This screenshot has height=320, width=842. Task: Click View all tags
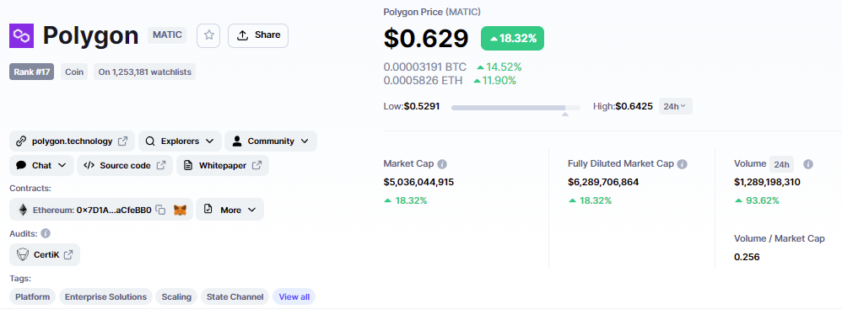(294, 296)
